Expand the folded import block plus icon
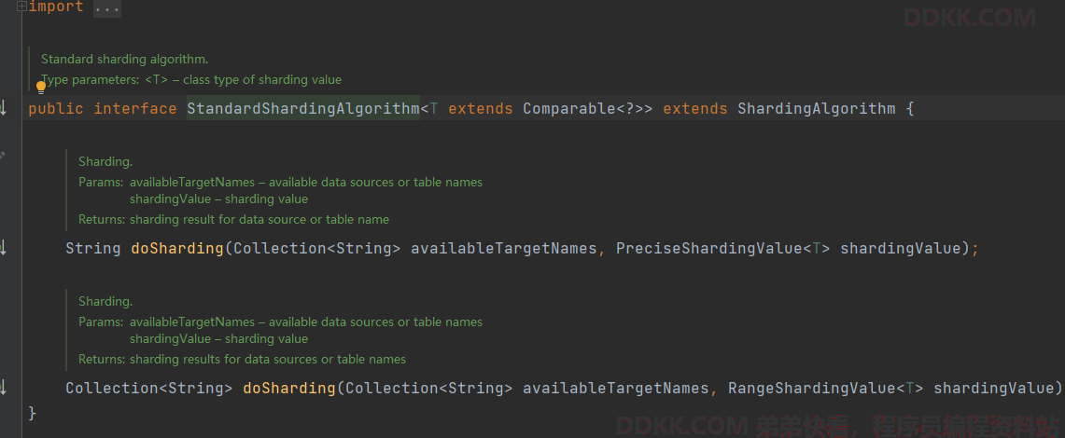The width and height of the screenshot is (1065, 438). [21, 7]
